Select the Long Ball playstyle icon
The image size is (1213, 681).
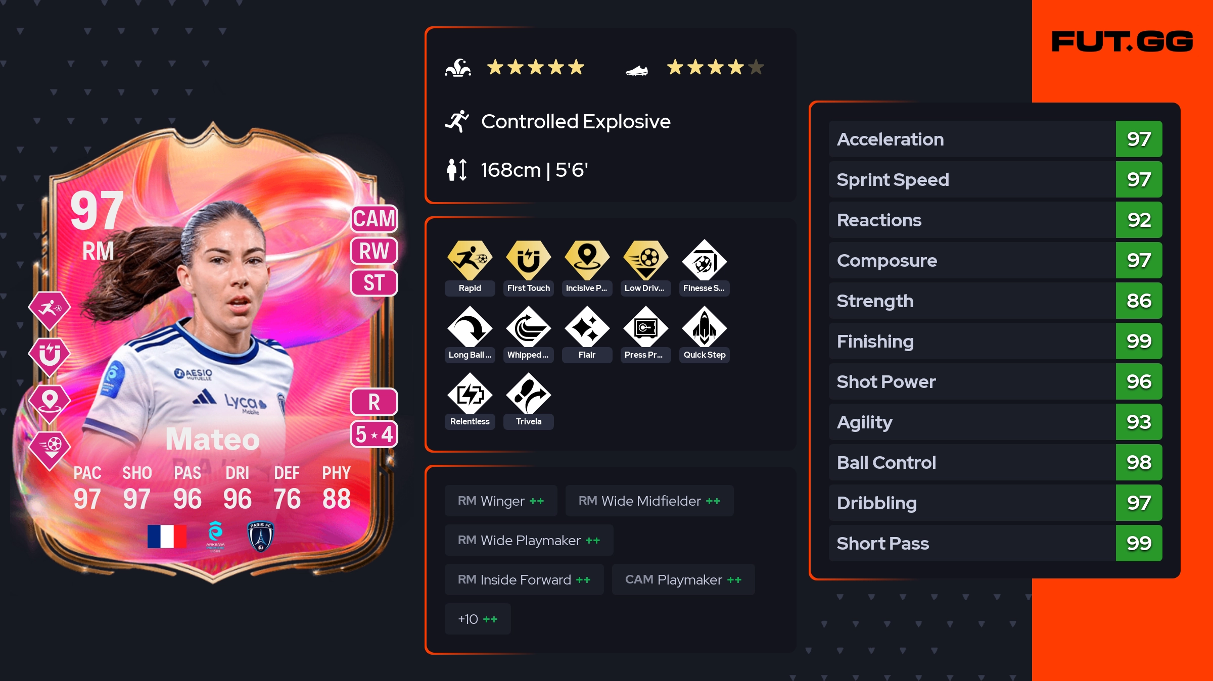coord(470,327)
